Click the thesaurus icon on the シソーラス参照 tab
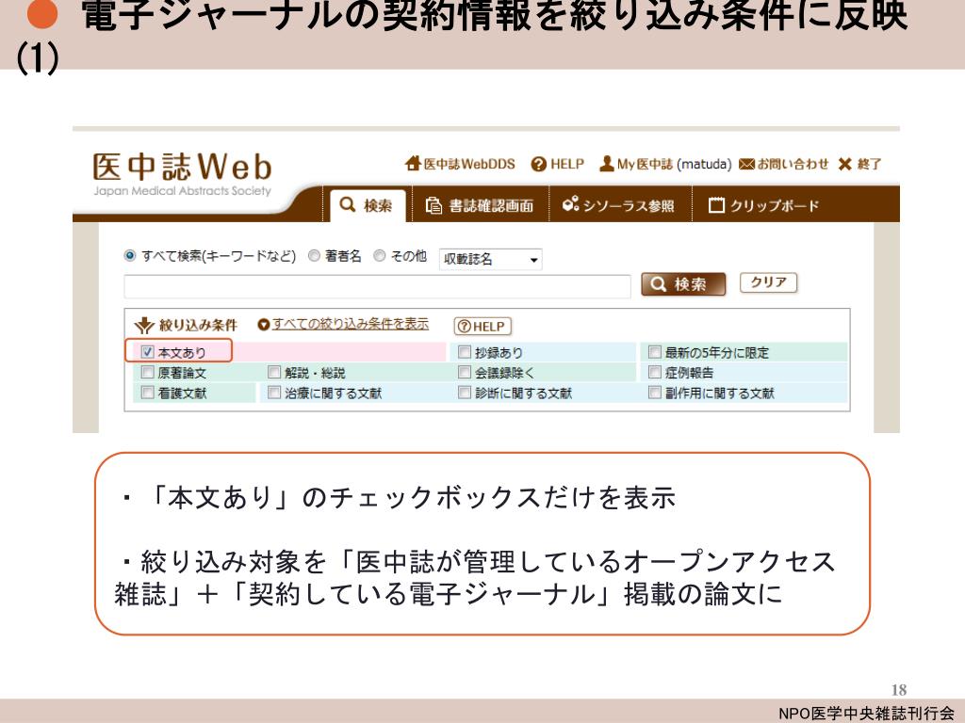 point(570,203)
